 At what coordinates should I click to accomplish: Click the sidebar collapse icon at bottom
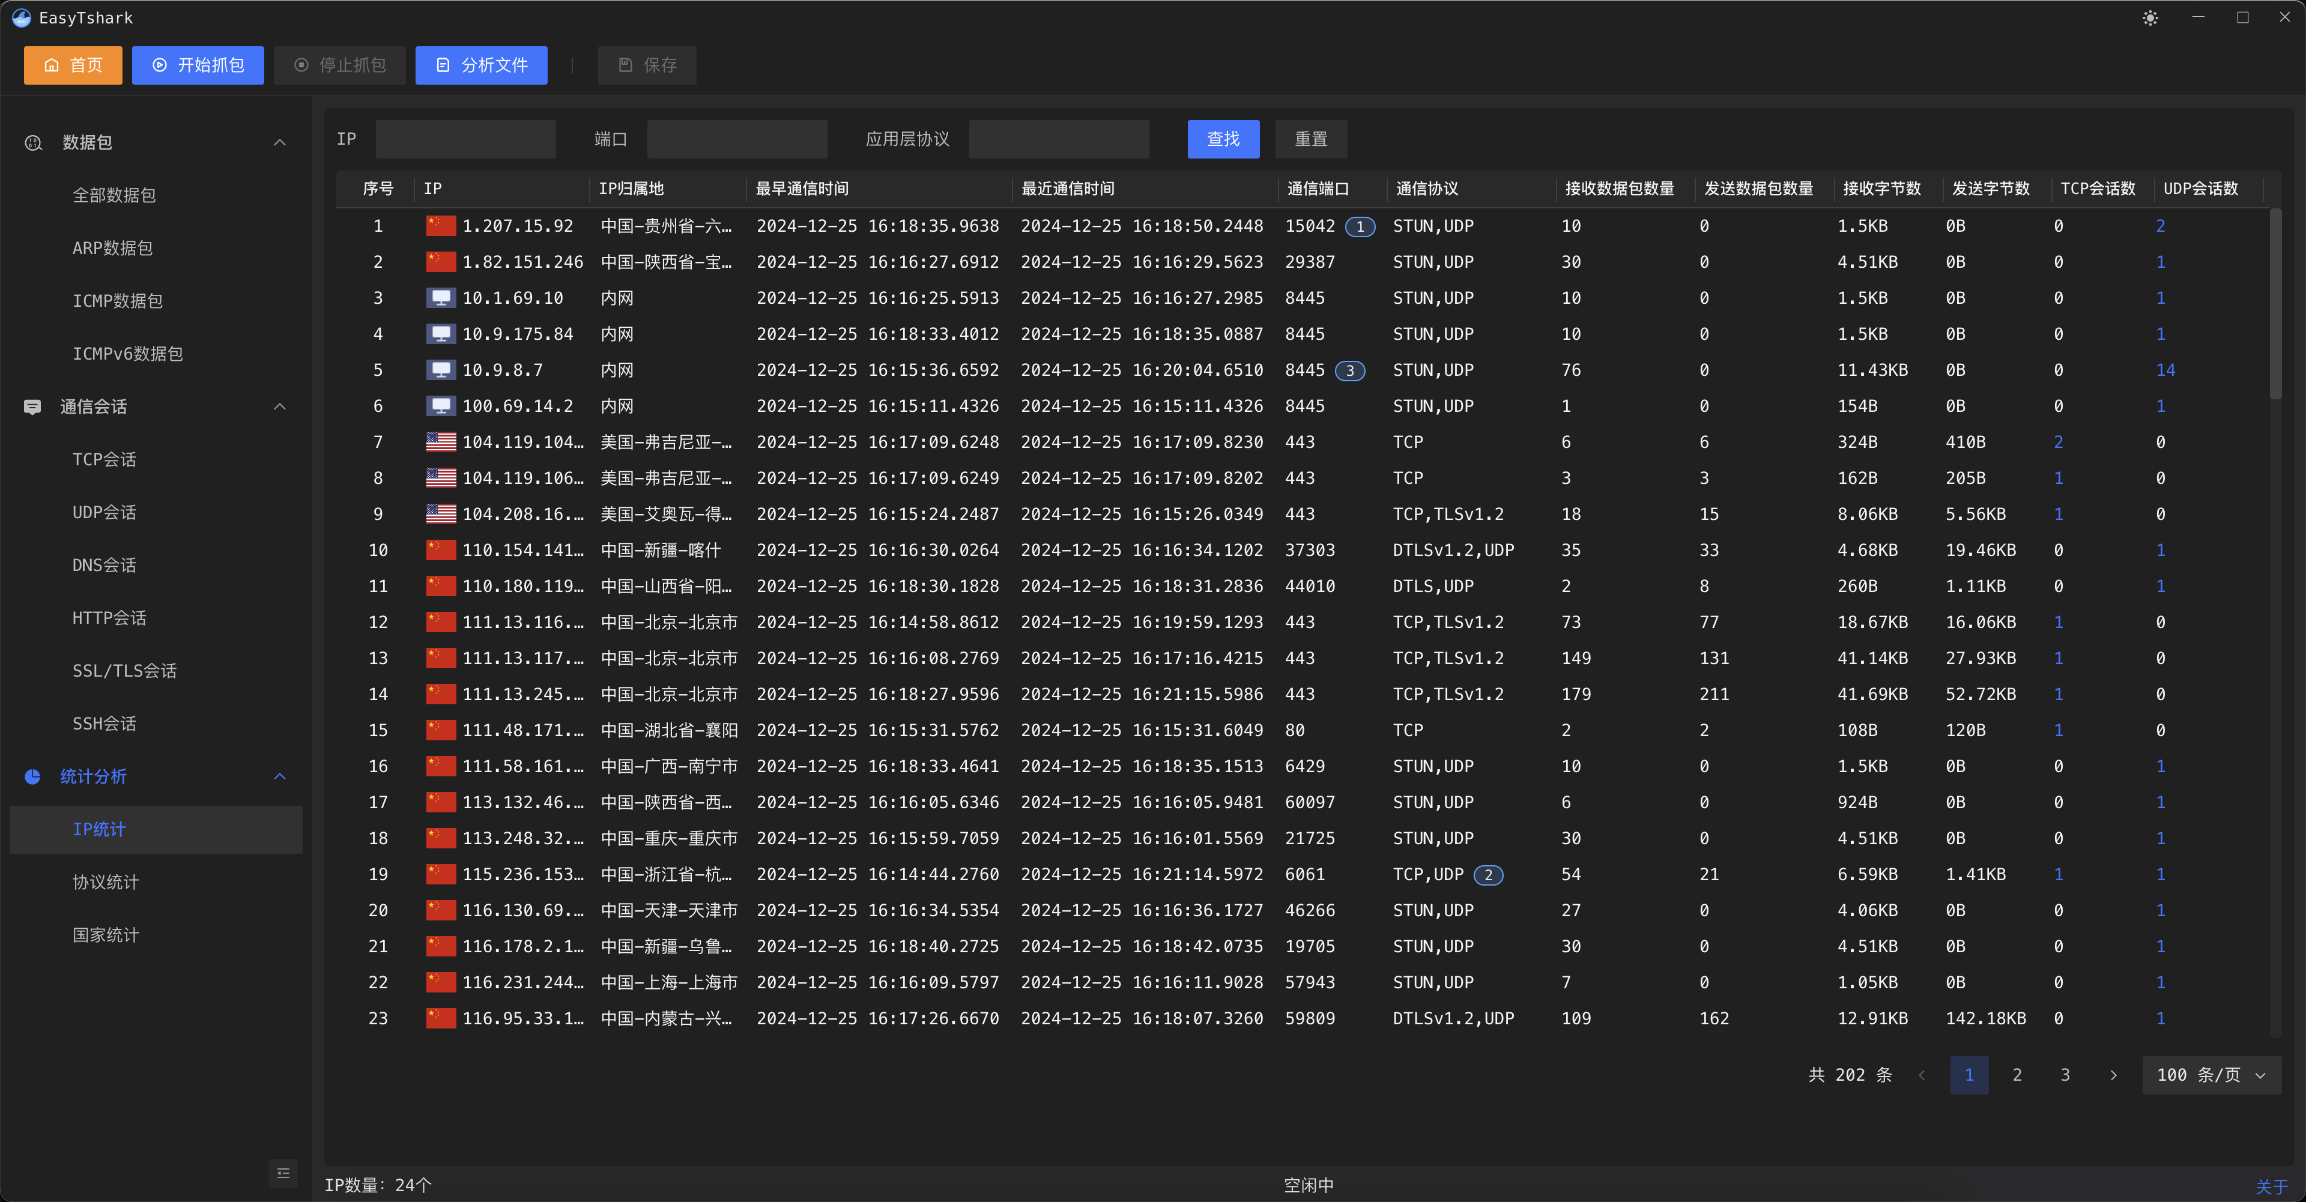tap(283, 1173)
